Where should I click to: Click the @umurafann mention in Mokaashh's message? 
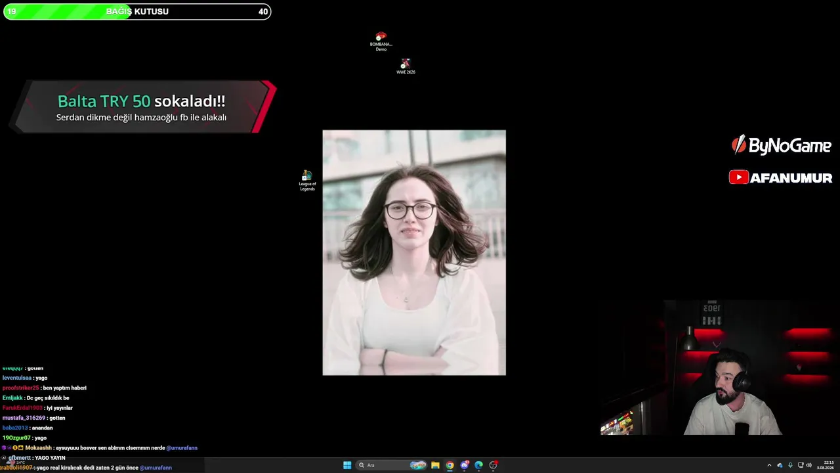(x=182, y=448)
